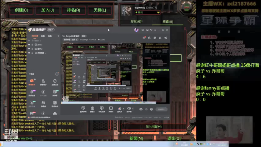The width and height of the screenshot is (261, 147).
Task: Open the 如何把手机变成电脑摄像头 help link
Action: tap(41, 117)
